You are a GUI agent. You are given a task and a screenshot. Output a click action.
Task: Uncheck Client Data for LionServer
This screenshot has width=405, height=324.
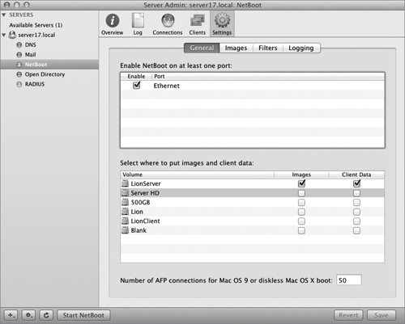click(x=356, y=183)
